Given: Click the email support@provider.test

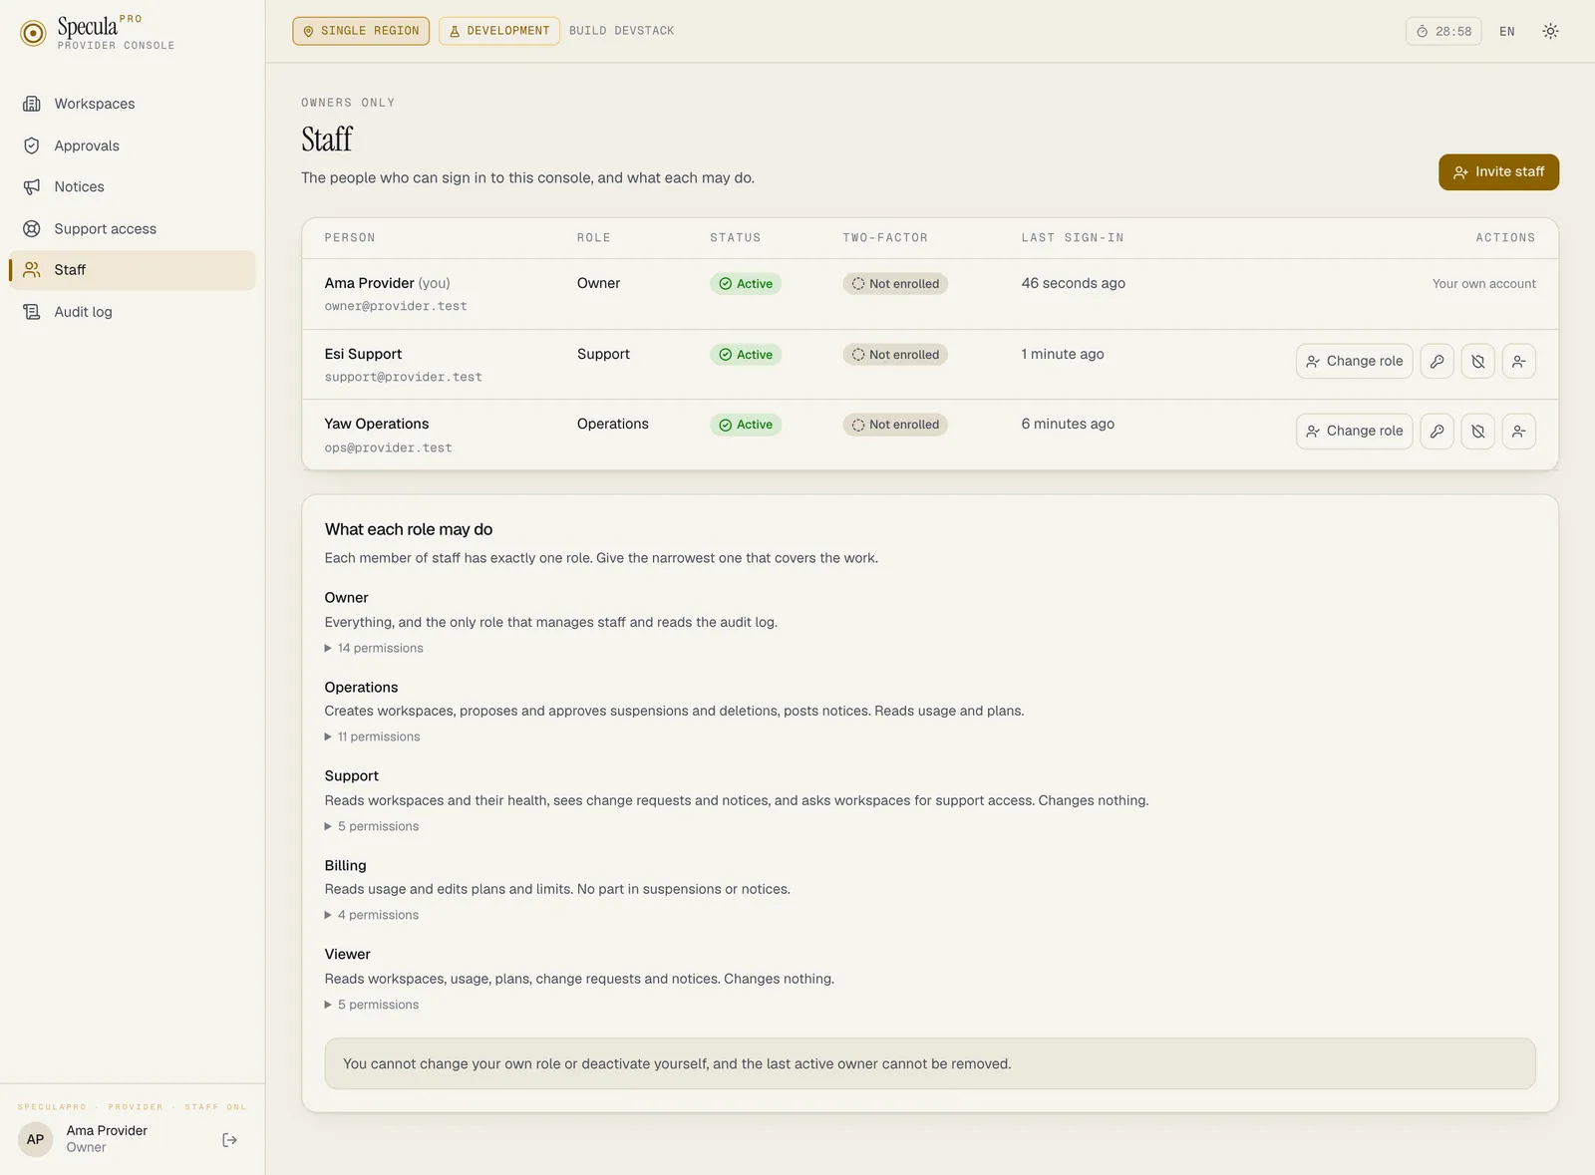Looking at the screenshot, I should click(403, 377).
